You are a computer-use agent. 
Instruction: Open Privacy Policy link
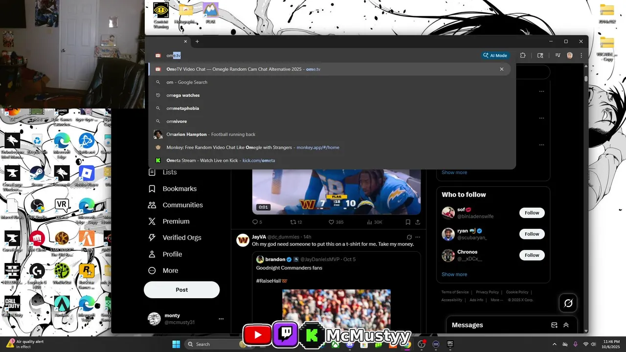click(x=487, y=292)
